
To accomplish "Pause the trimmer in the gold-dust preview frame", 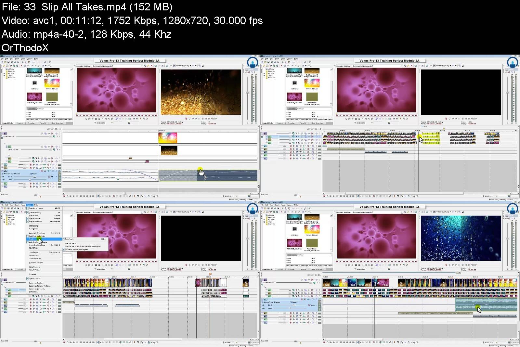I will pyautogui.click(x=96, y=119).
